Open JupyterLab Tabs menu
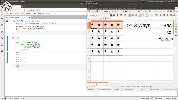The height and width of the screenshot is (100, 178). click(x=34, y=14)
